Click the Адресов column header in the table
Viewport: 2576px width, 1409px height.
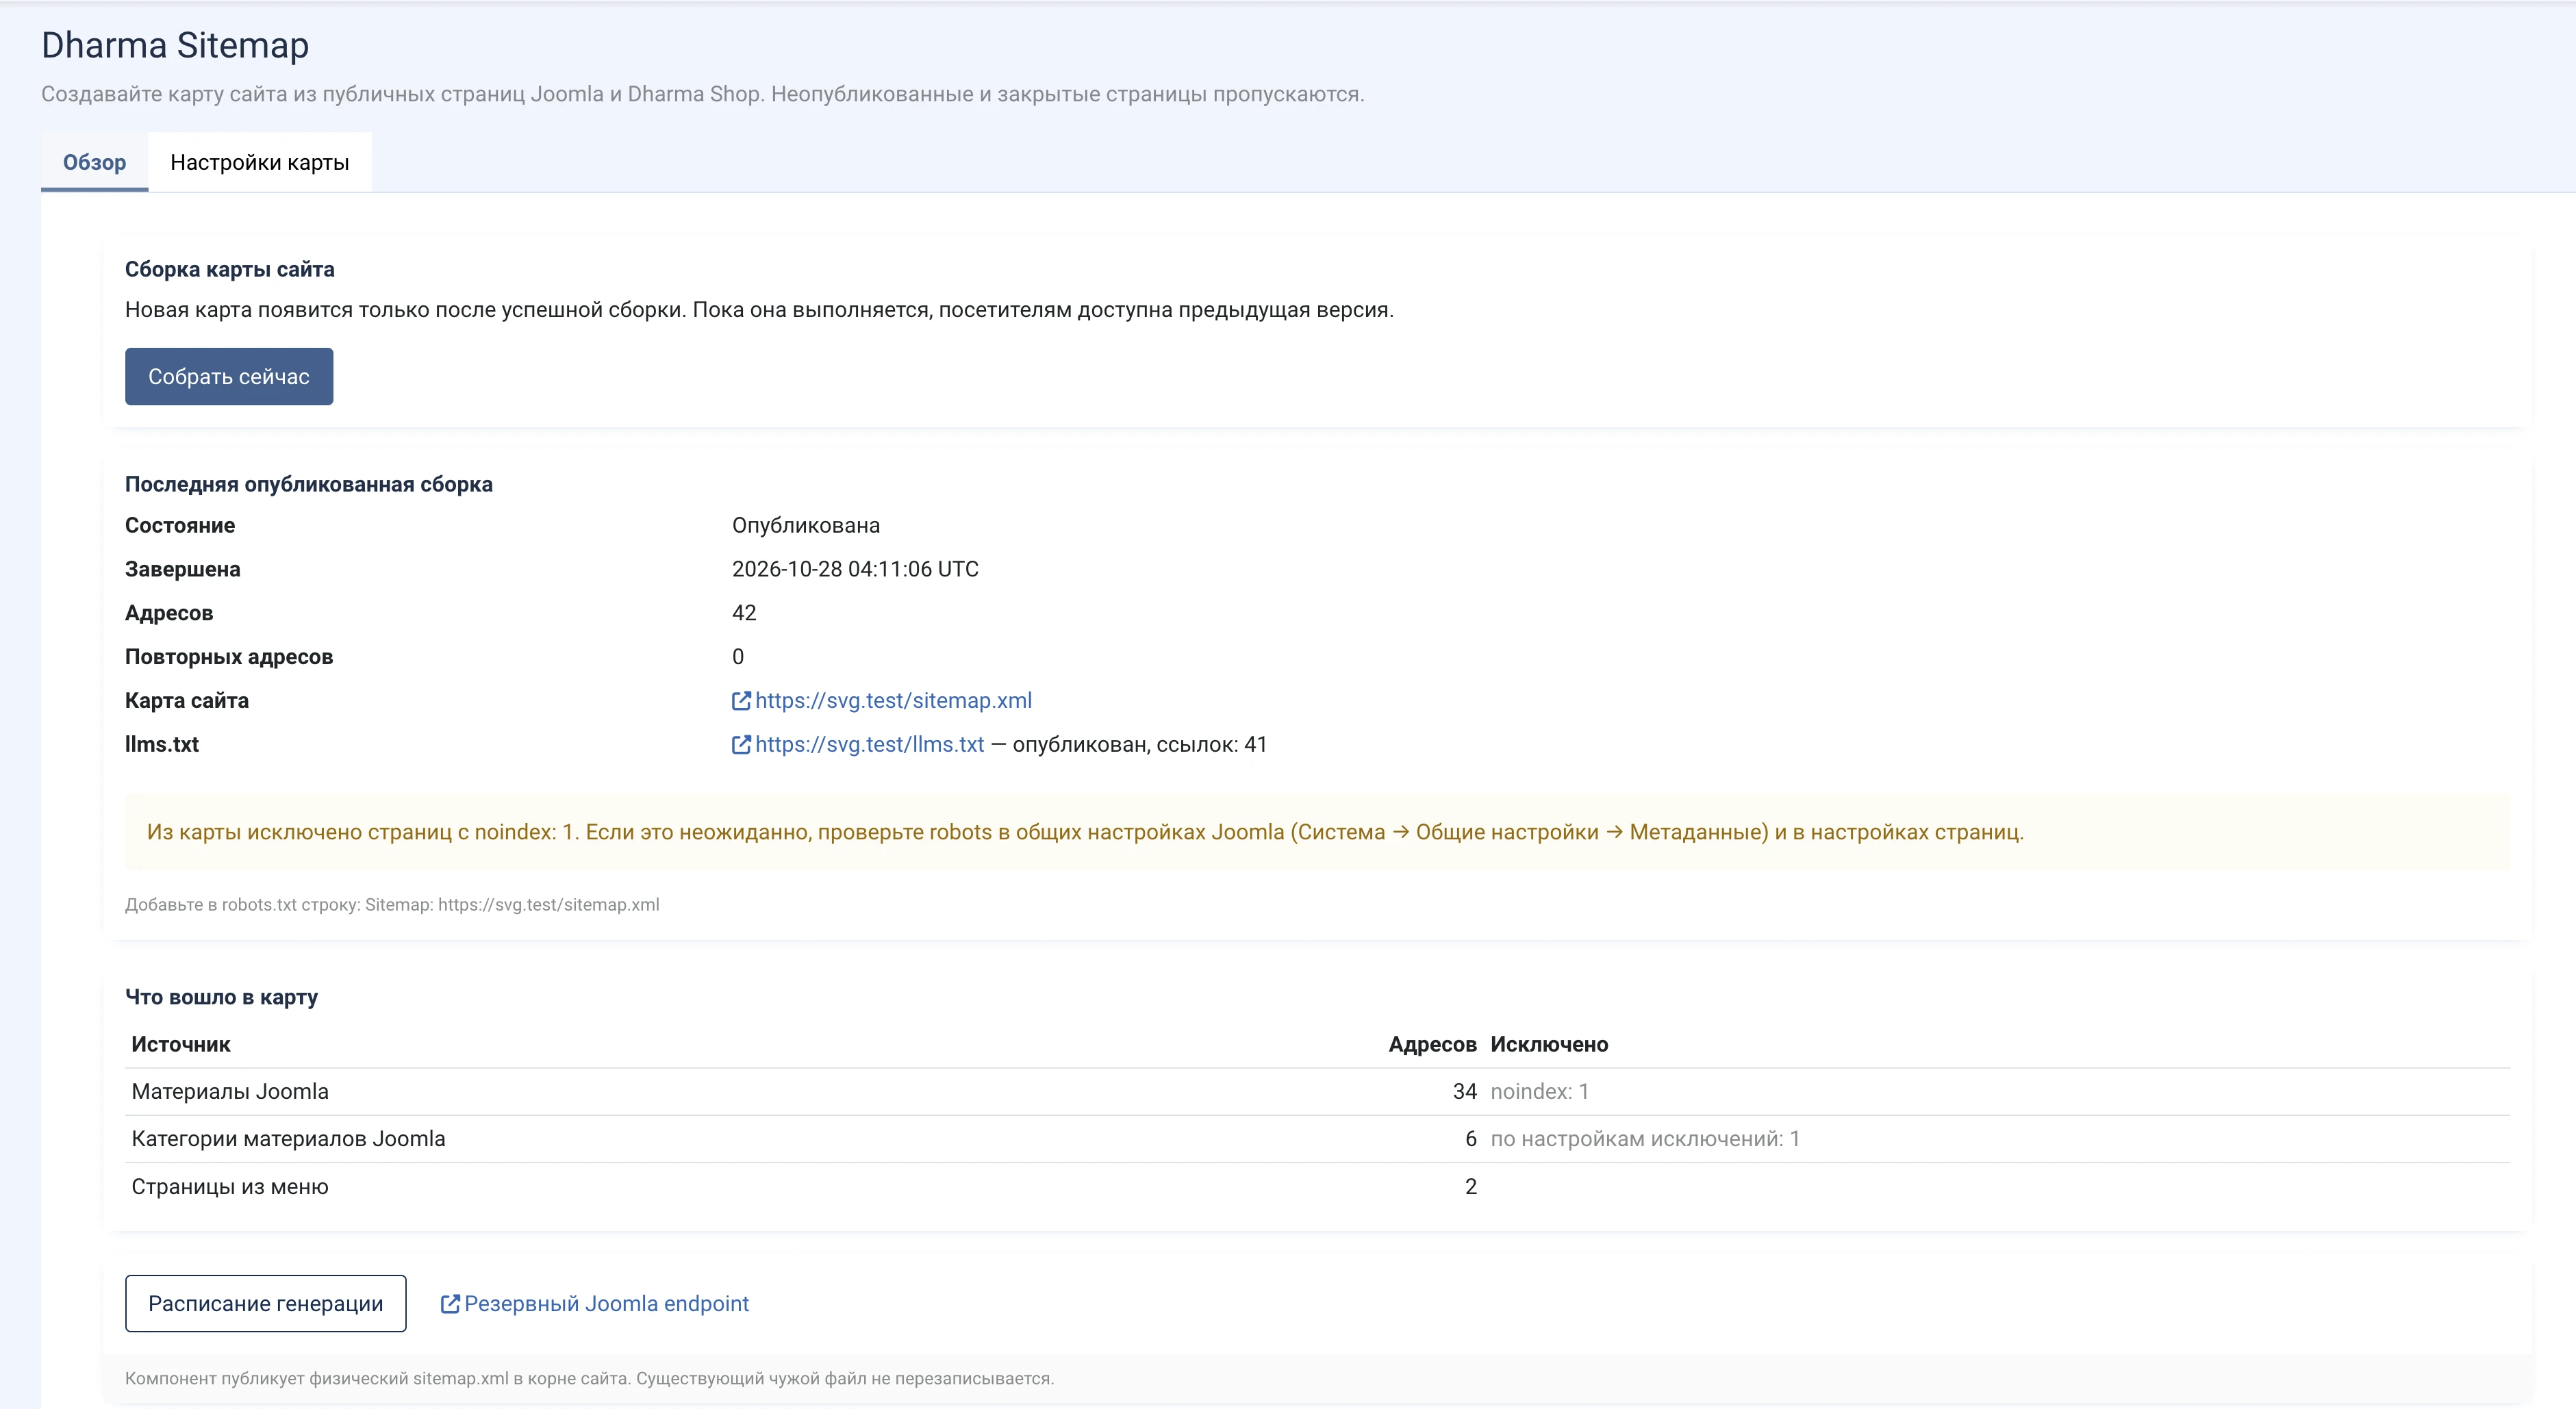(x=1432, y=1044)
